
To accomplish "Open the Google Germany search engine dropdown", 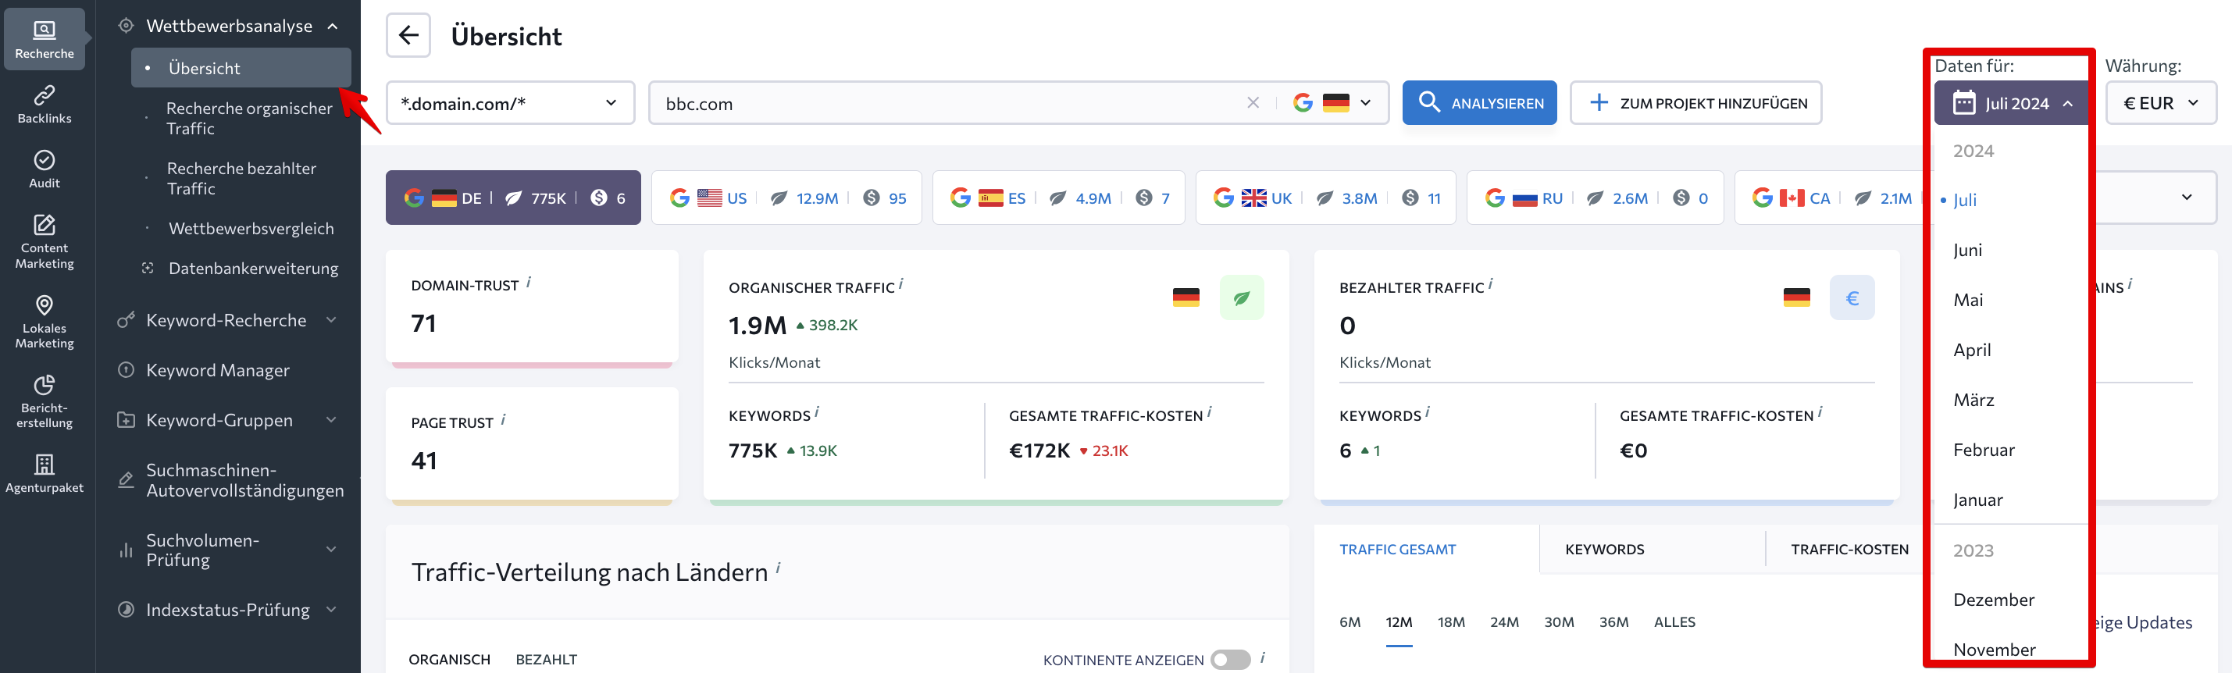I will pyautogui.click(x=1332, y=103).
